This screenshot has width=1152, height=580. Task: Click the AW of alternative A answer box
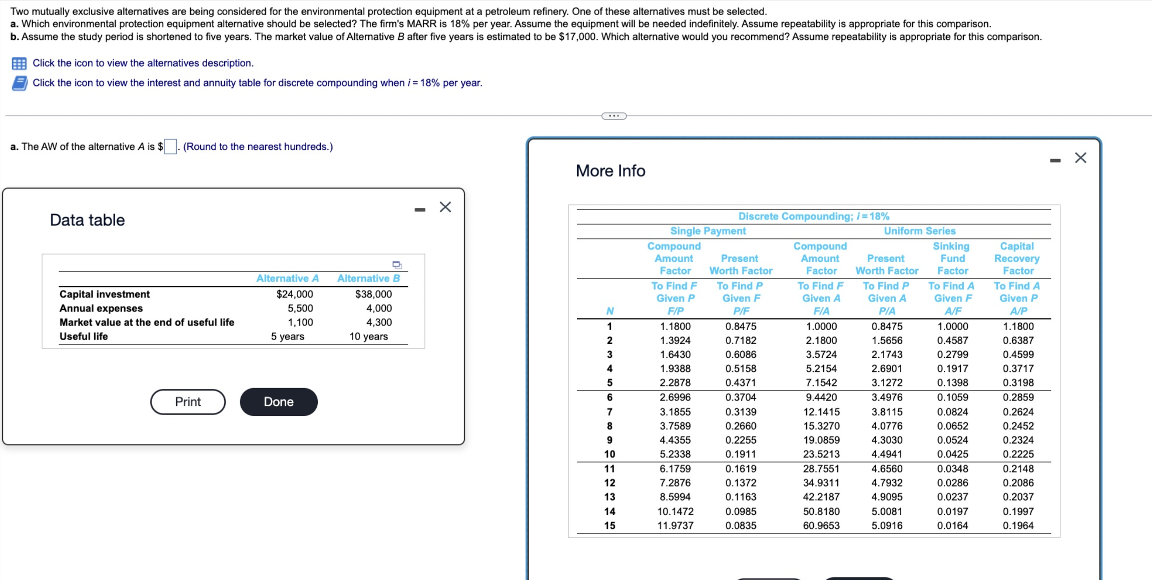170,146
